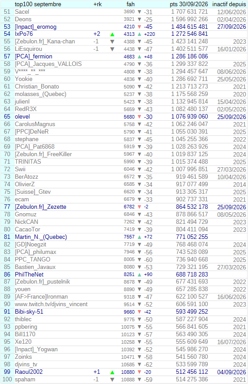This screenshot has height=384, width=248.
Task: Click the green up arrow in Raoul2002's rank column
Action: point(112,372)
